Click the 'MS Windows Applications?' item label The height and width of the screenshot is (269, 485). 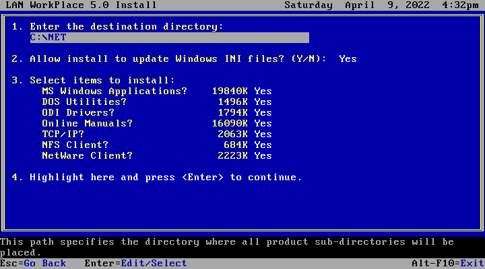pyautogui.click(x=115, y=91)
